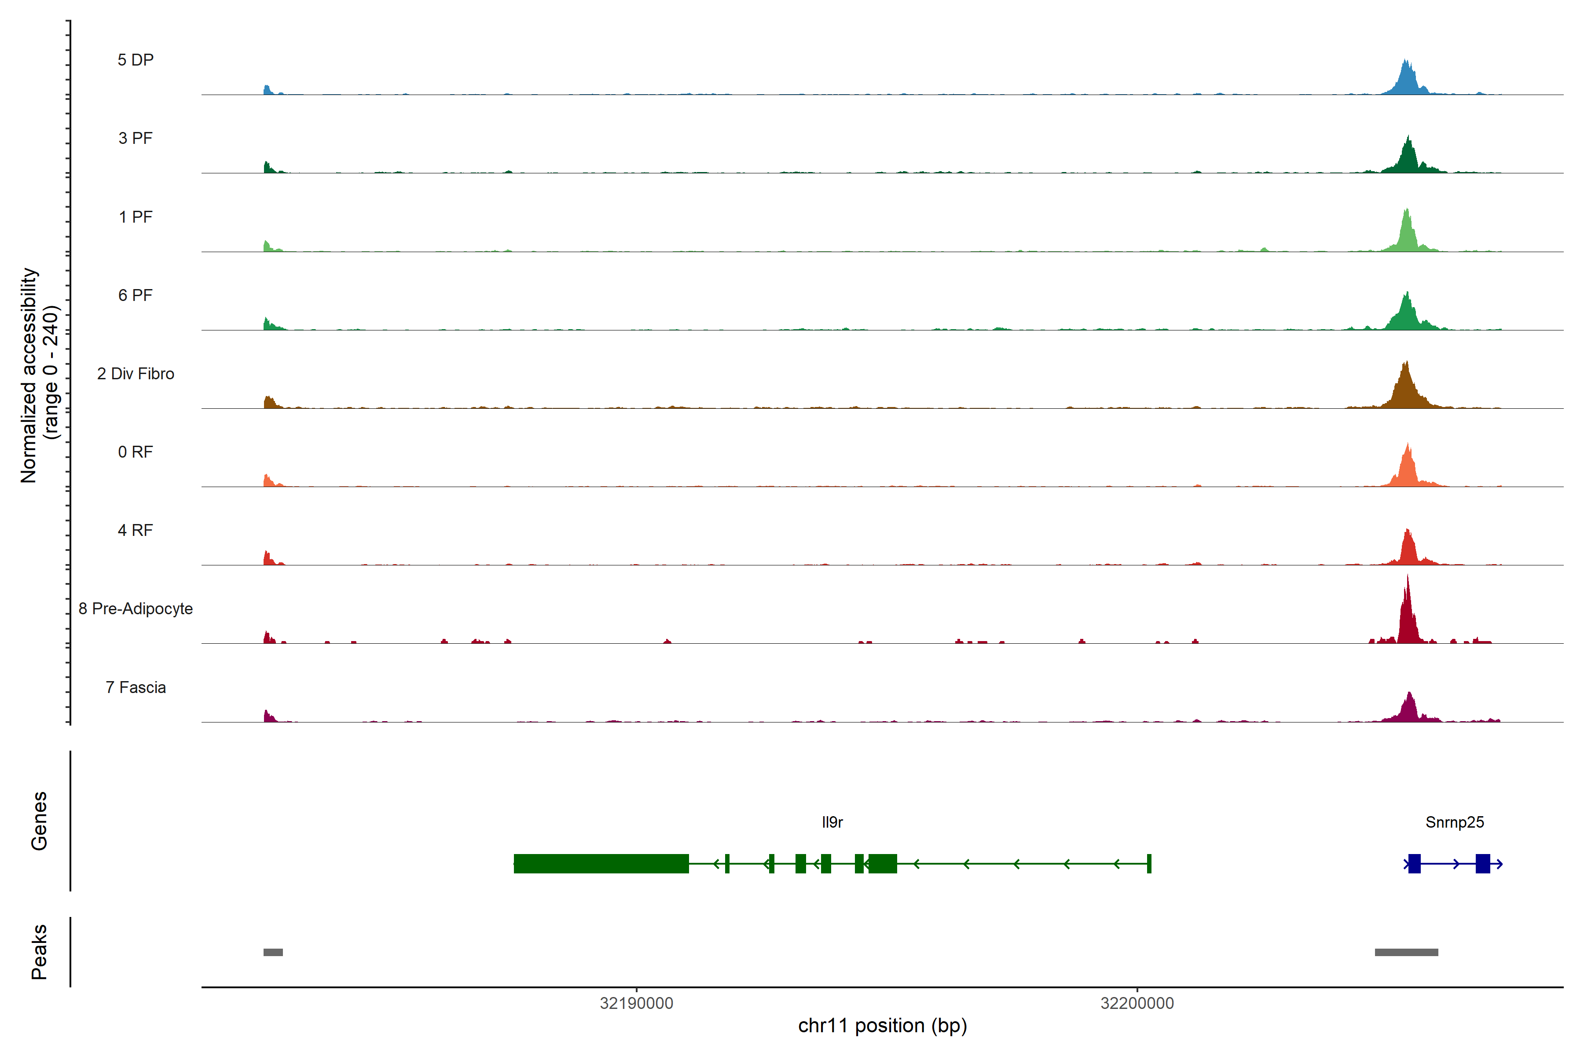This screenshot has width=1584, height=1056.
Task: Click the 5 DP track label
Action: pos(136,60)
